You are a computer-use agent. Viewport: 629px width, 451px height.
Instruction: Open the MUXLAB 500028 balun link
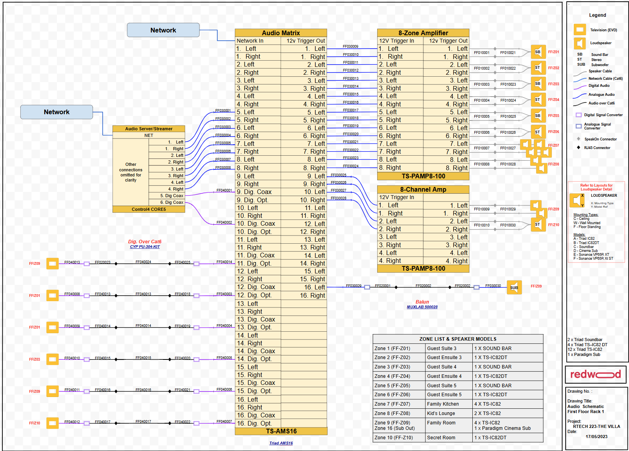click(422, 307)
